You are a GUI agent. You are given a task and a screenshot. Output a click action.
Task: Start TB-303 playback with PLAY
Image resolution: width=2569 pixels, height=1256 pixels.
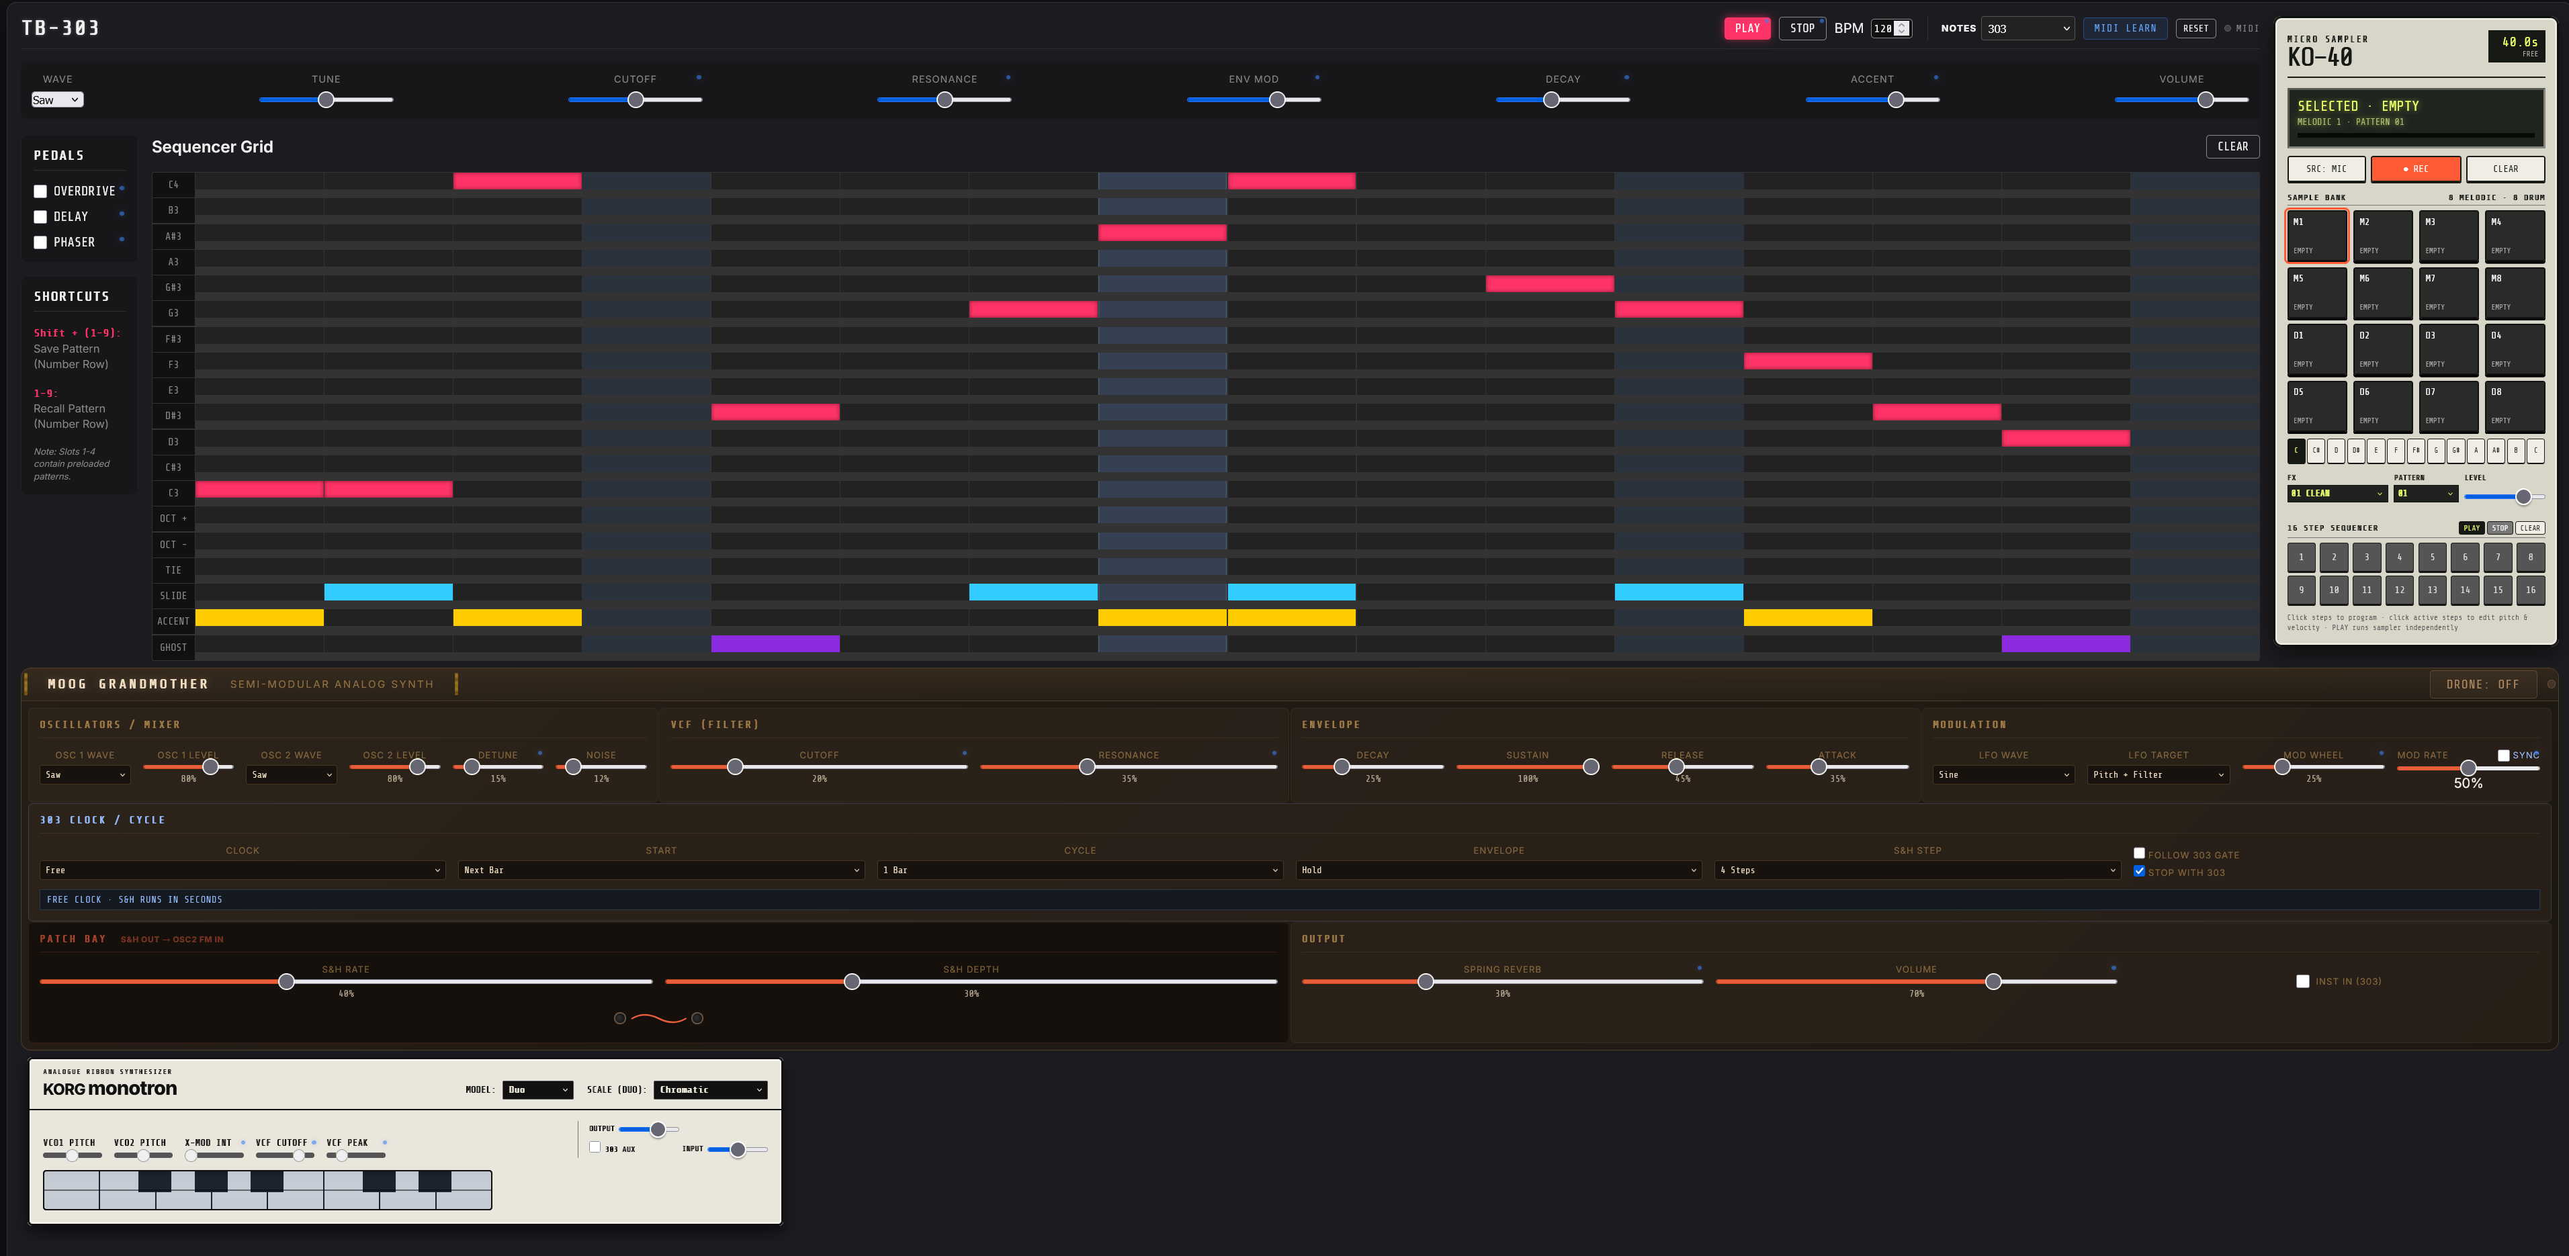pos(1747,29)
